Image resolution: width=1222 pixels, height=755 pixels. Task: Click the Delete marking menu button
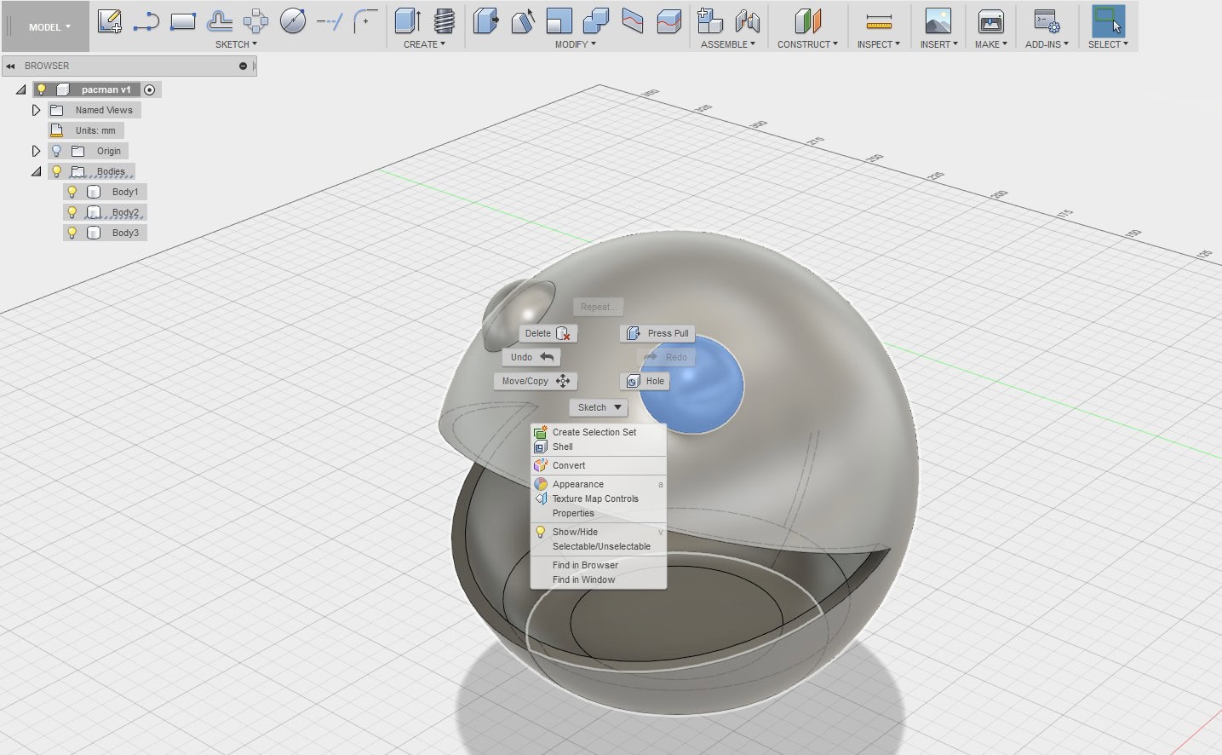pyautogui.click(x=547, y=333)
